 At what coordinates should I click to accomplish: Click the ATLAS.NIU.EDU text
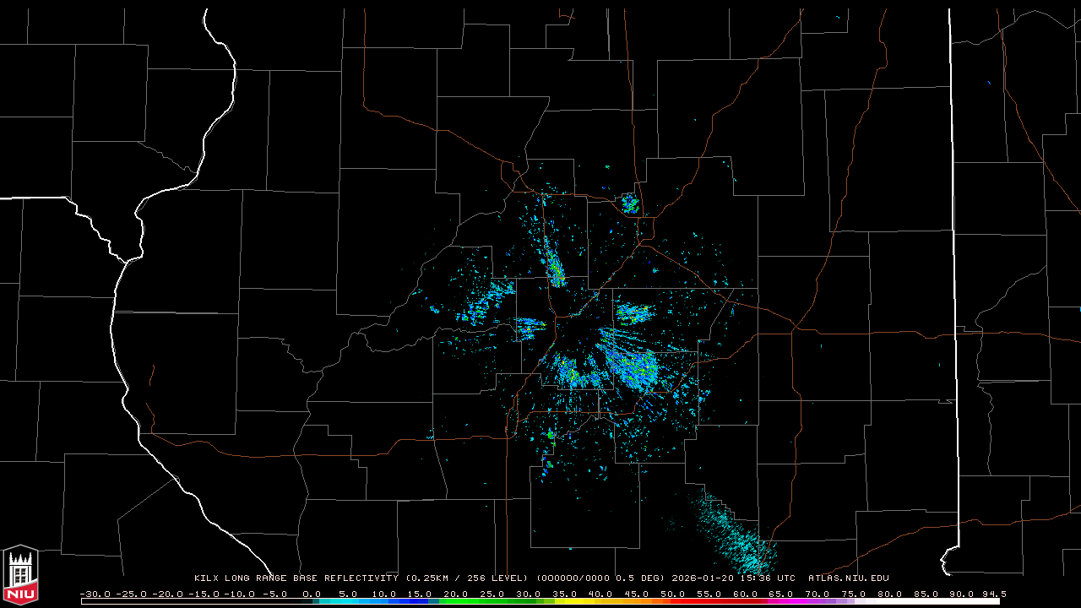pos(849,578)
